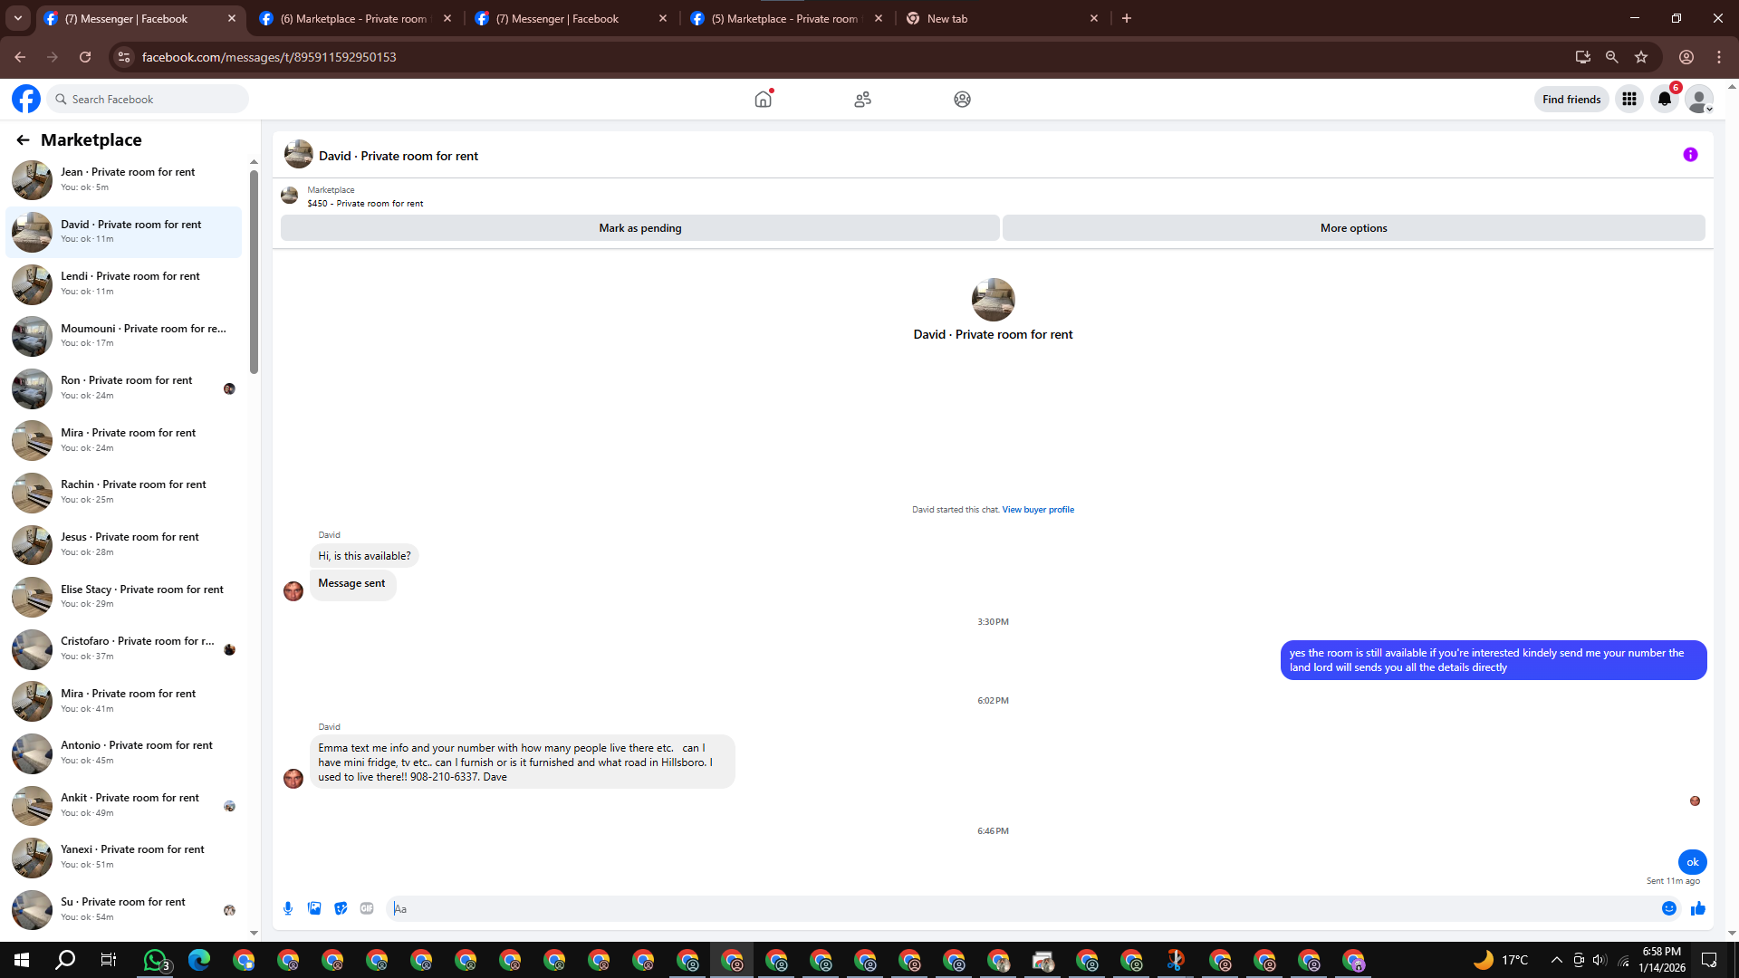
Task: Click the Mark as pending button
Action: tap(639, 228)
